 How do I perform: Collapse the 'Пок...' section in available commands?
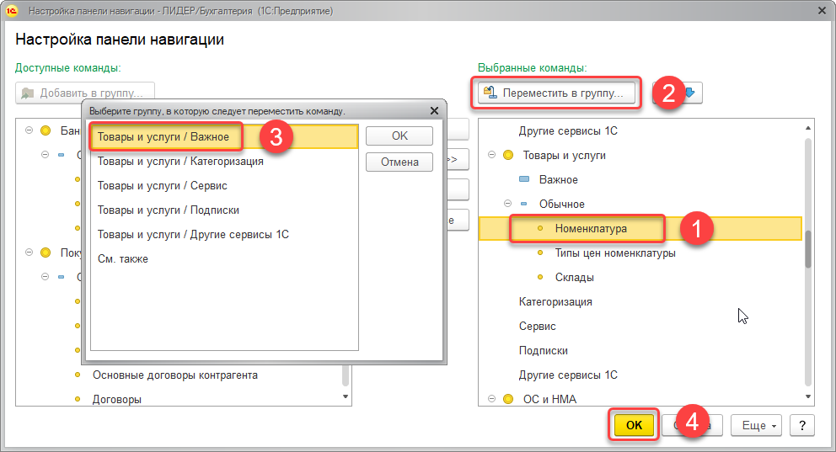click(x=29, y=253)
